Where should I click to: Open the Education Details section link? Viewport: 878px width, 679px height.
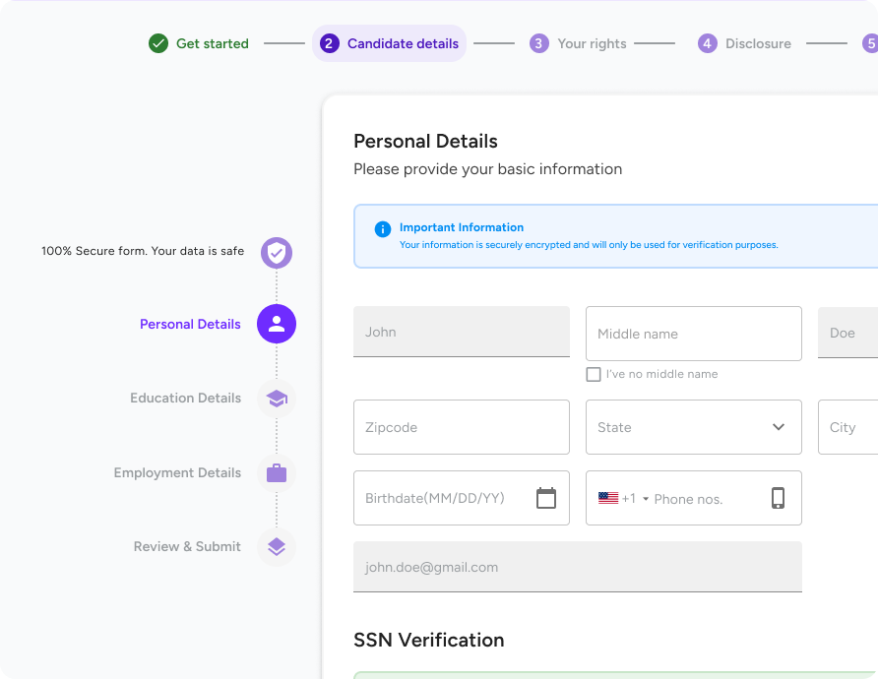(185, 399)
